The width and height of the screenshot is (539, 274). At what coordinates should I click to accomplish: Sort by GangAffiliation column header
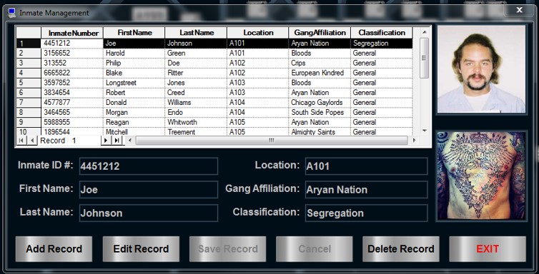[320, 33]
